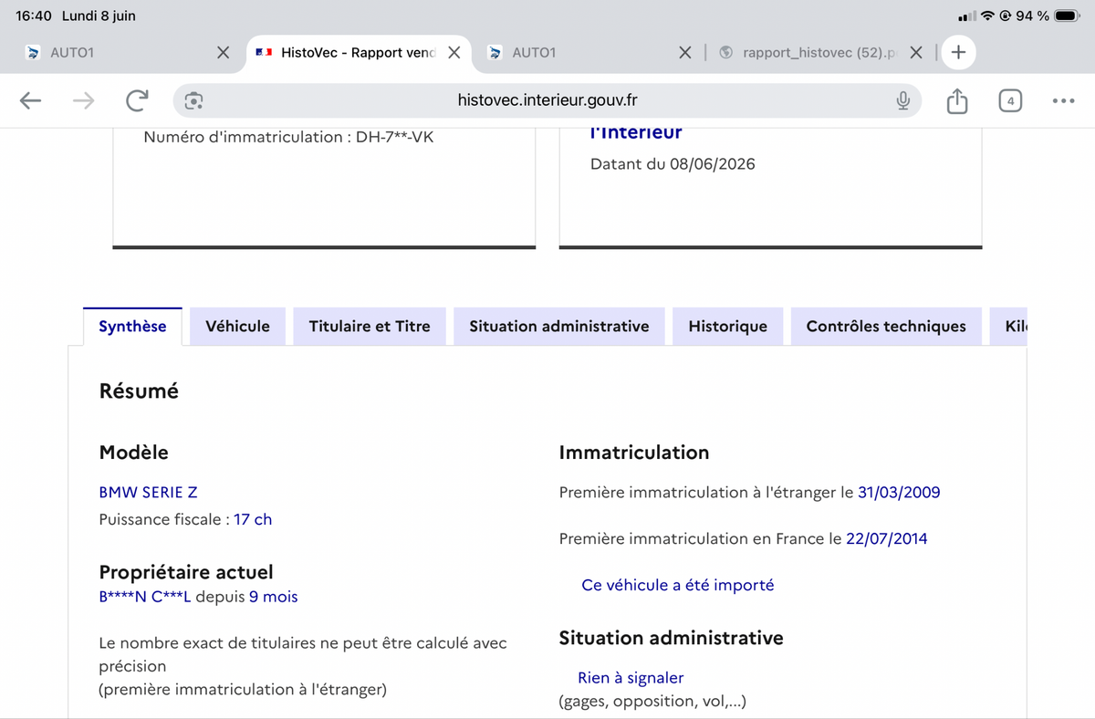Close the HistoVec browser tab
The image size is (1095, 719).
(x=454, y=53)
